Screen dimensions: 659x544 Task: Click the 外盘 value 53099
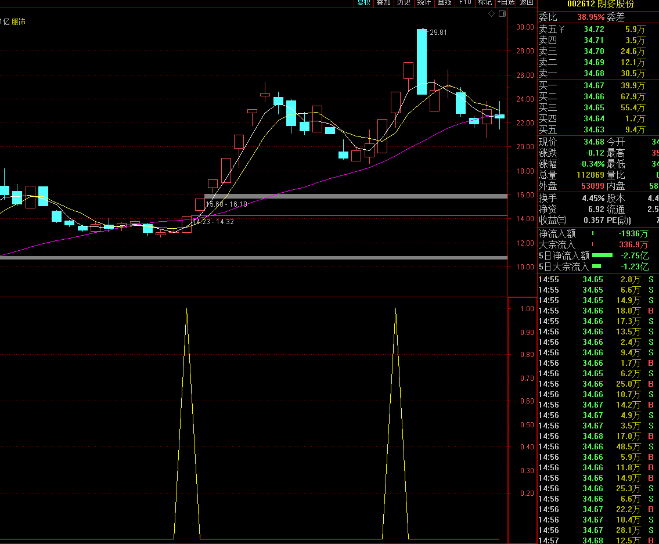[x=593, y=186]
